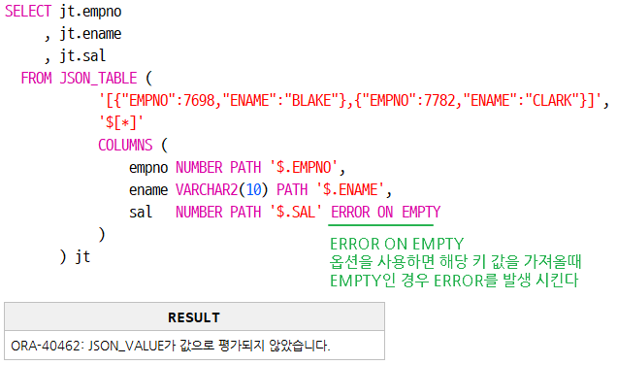Click the sal column definition name
The height and width of the screenshot is (365, 617).
pyautogui.click(x=141, y=212)
